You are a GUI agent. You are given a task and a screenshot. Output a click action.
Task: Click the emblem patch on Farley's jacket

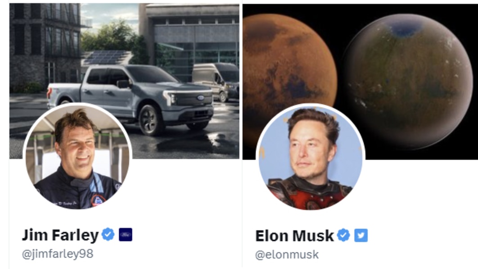98,201
